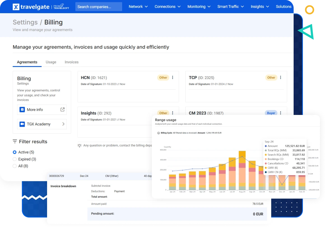Open the Solutions menu item

tap(284, 7)
